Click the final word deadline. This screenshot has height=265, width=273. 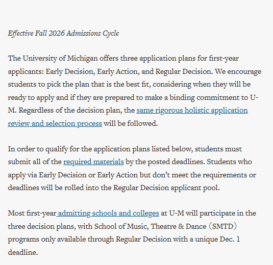pyautogui.click(x=23, y=252)
